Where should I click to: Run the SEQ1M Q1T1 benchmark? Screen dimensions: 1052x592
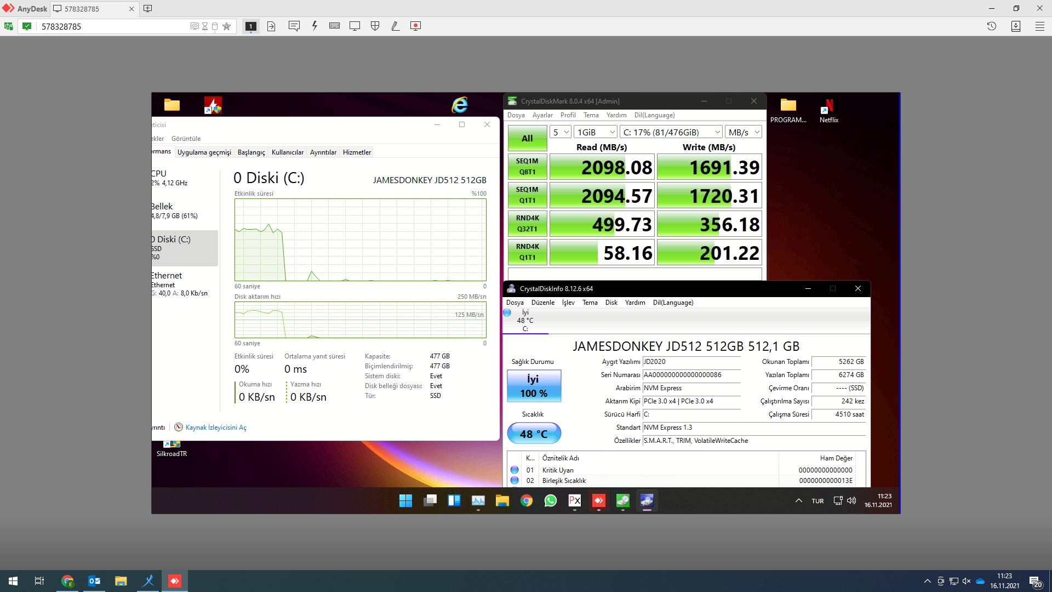(x=527, y=195)
